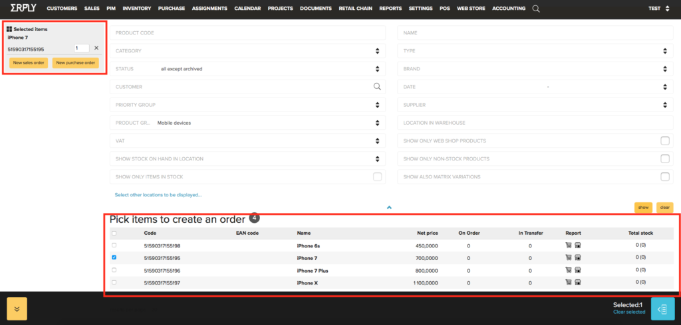The image size is (681, 325).
Task: Open the Sales menu
Action: click(92, 8)
